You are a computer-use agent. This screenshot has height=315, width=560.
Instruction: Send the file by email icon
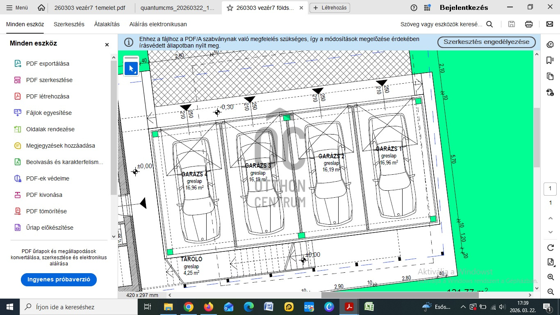(x=550, y=24)
